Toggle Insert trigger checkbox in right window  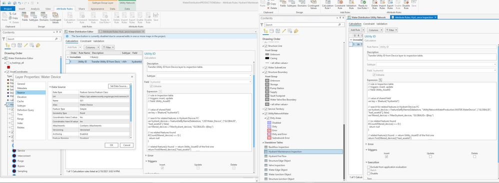[386, 157]
